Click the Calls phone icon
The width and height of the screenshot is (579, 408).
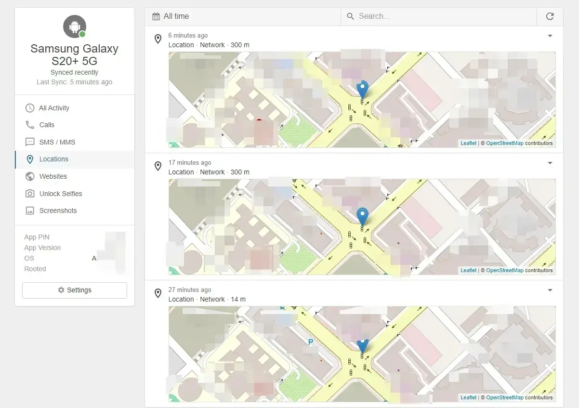[30, 125]
